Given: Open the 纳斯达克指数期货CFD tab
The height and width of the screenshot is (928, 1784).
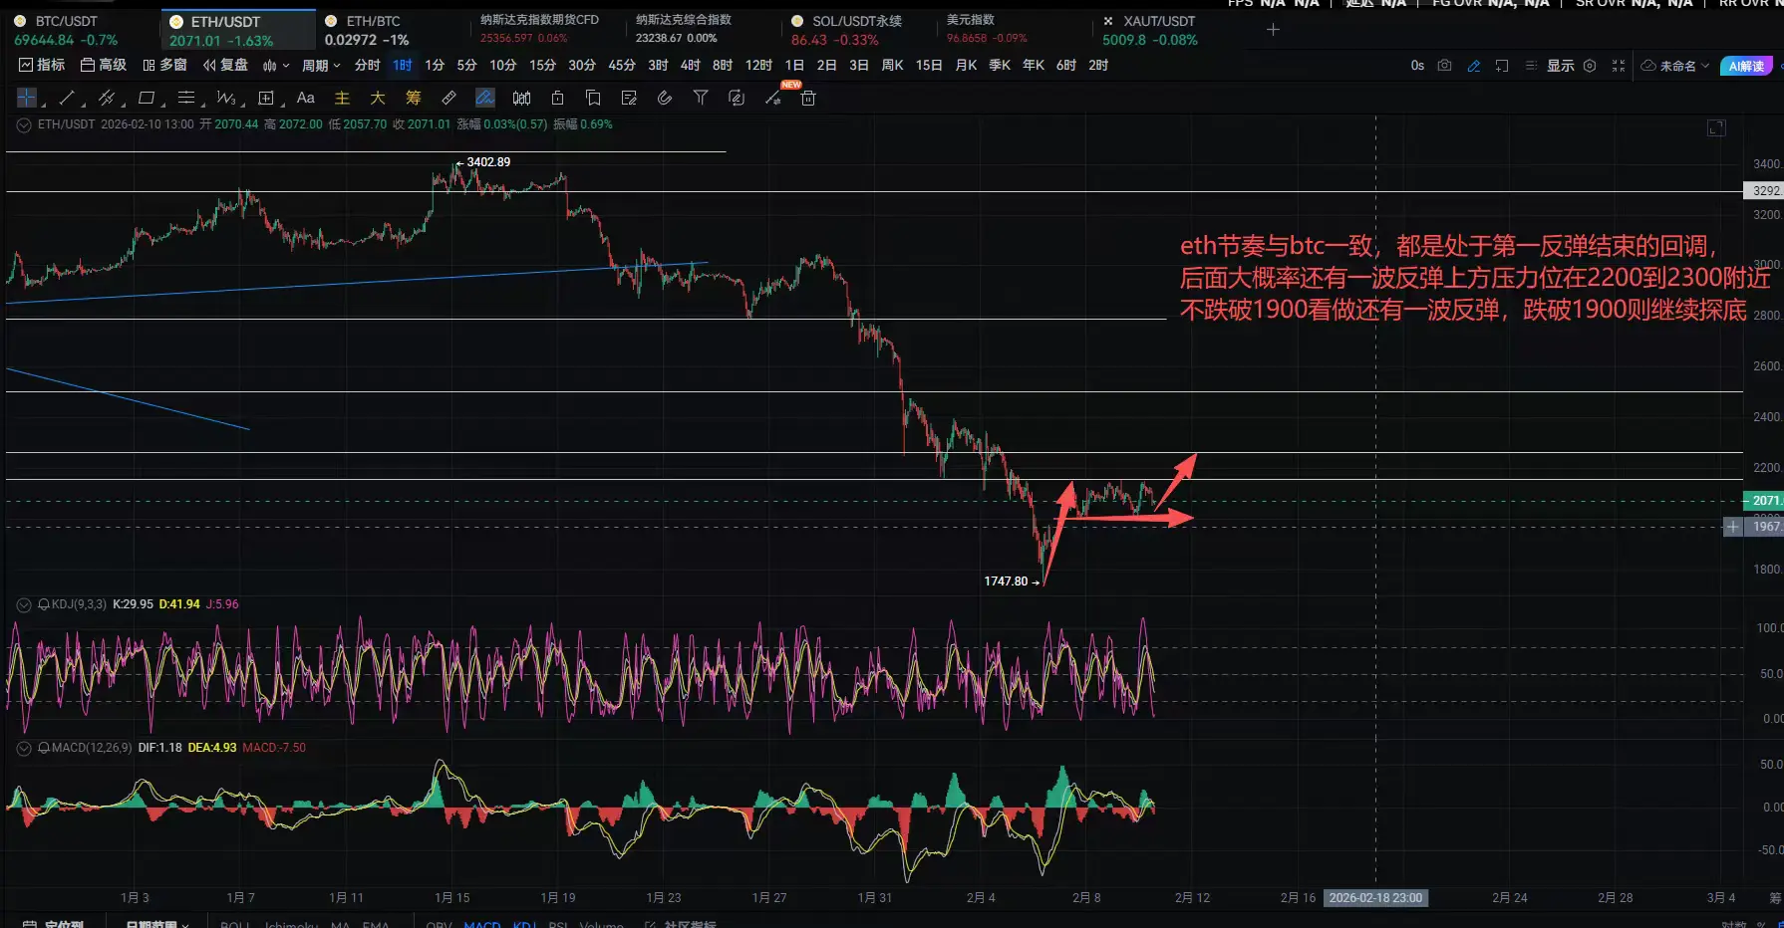Looking at the screenshot, I should pyautogui.click(x=546, y=30).
